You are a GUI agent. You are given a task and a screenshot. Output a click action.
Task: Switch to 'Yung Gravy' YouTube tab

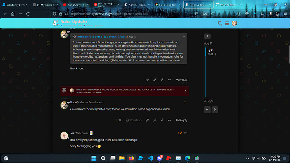click(76, 5)
